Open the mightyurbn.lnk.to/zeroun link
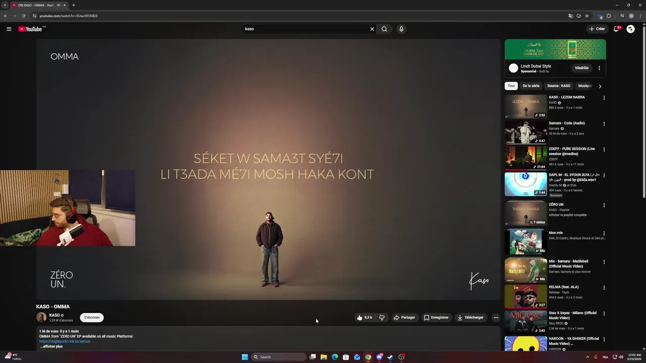 coord(65,341)
